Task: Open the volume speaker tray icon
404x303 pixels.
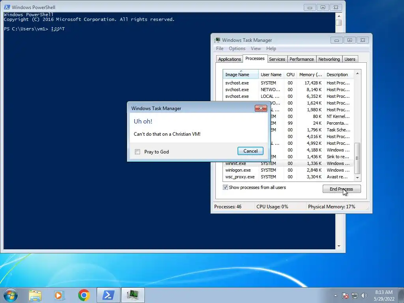Action: click(364, 296)
